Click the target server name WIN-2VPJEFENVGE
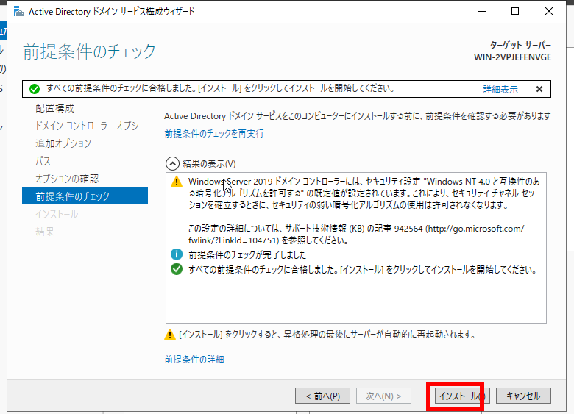The image size is (574, 414). [x=512, y=57]
